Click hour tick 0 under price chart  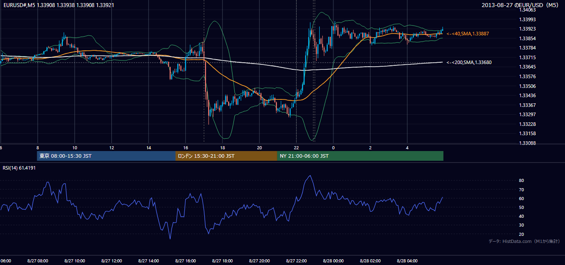[x=333, y=148]
